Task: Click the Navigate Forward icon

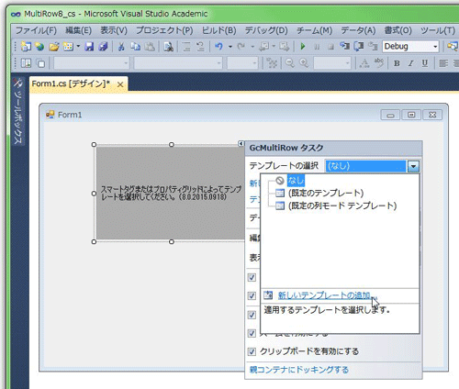Action: point(284,47)
